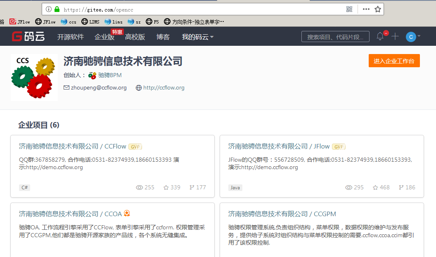Open the QR code icon in the address bar
This screenshot has height=257, width=436.
tap(349, 8)
